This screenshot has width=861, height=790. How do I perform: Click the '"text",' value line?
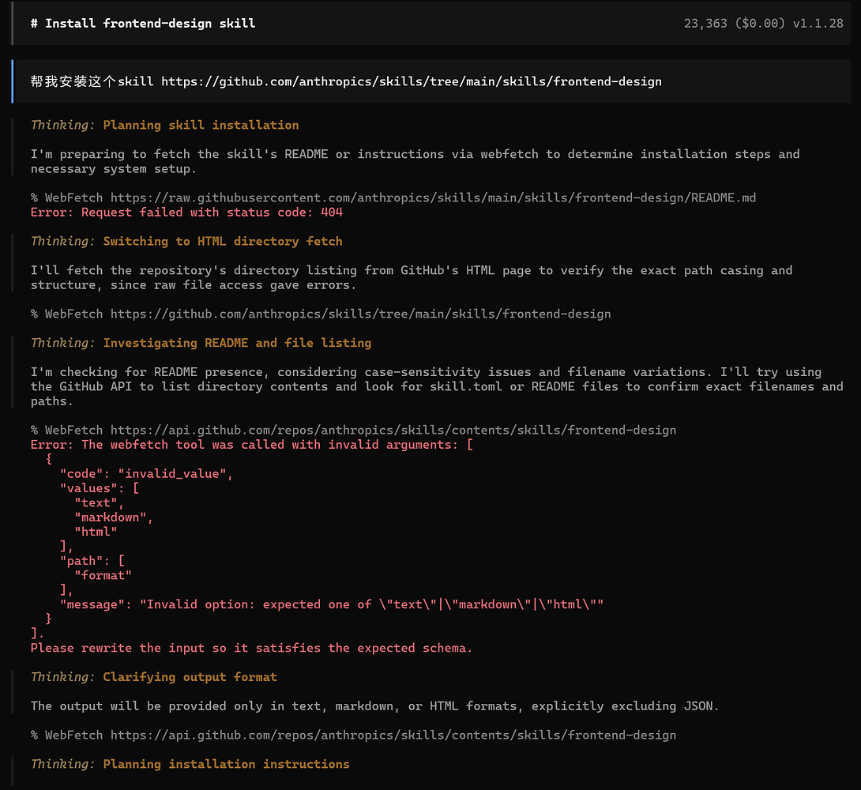tap(100, 503)
